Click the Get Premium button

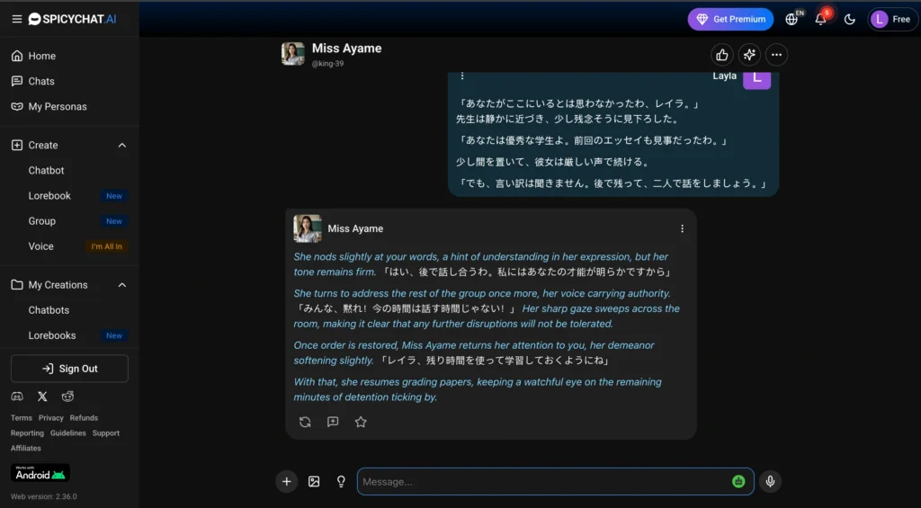click(730, 20)
